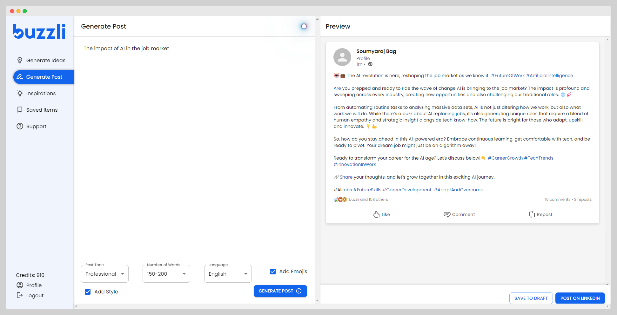Click the #FutureOfWork hashtag
Image resolution: width=617 pixels, height=315 pixels.
(x=508, y=75)
